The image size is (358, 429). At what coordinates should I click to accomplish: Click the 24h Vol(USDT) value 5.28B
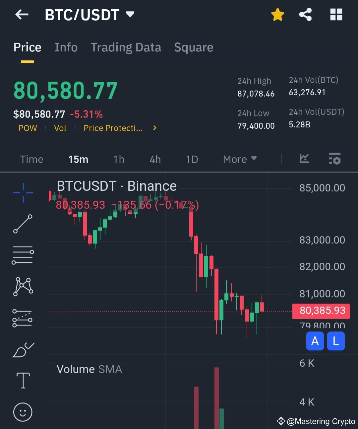[x=300, y=125]
